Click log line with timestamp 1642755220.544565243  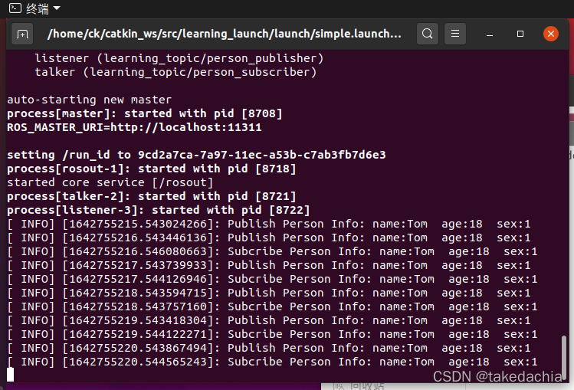(x=272, y=362)
